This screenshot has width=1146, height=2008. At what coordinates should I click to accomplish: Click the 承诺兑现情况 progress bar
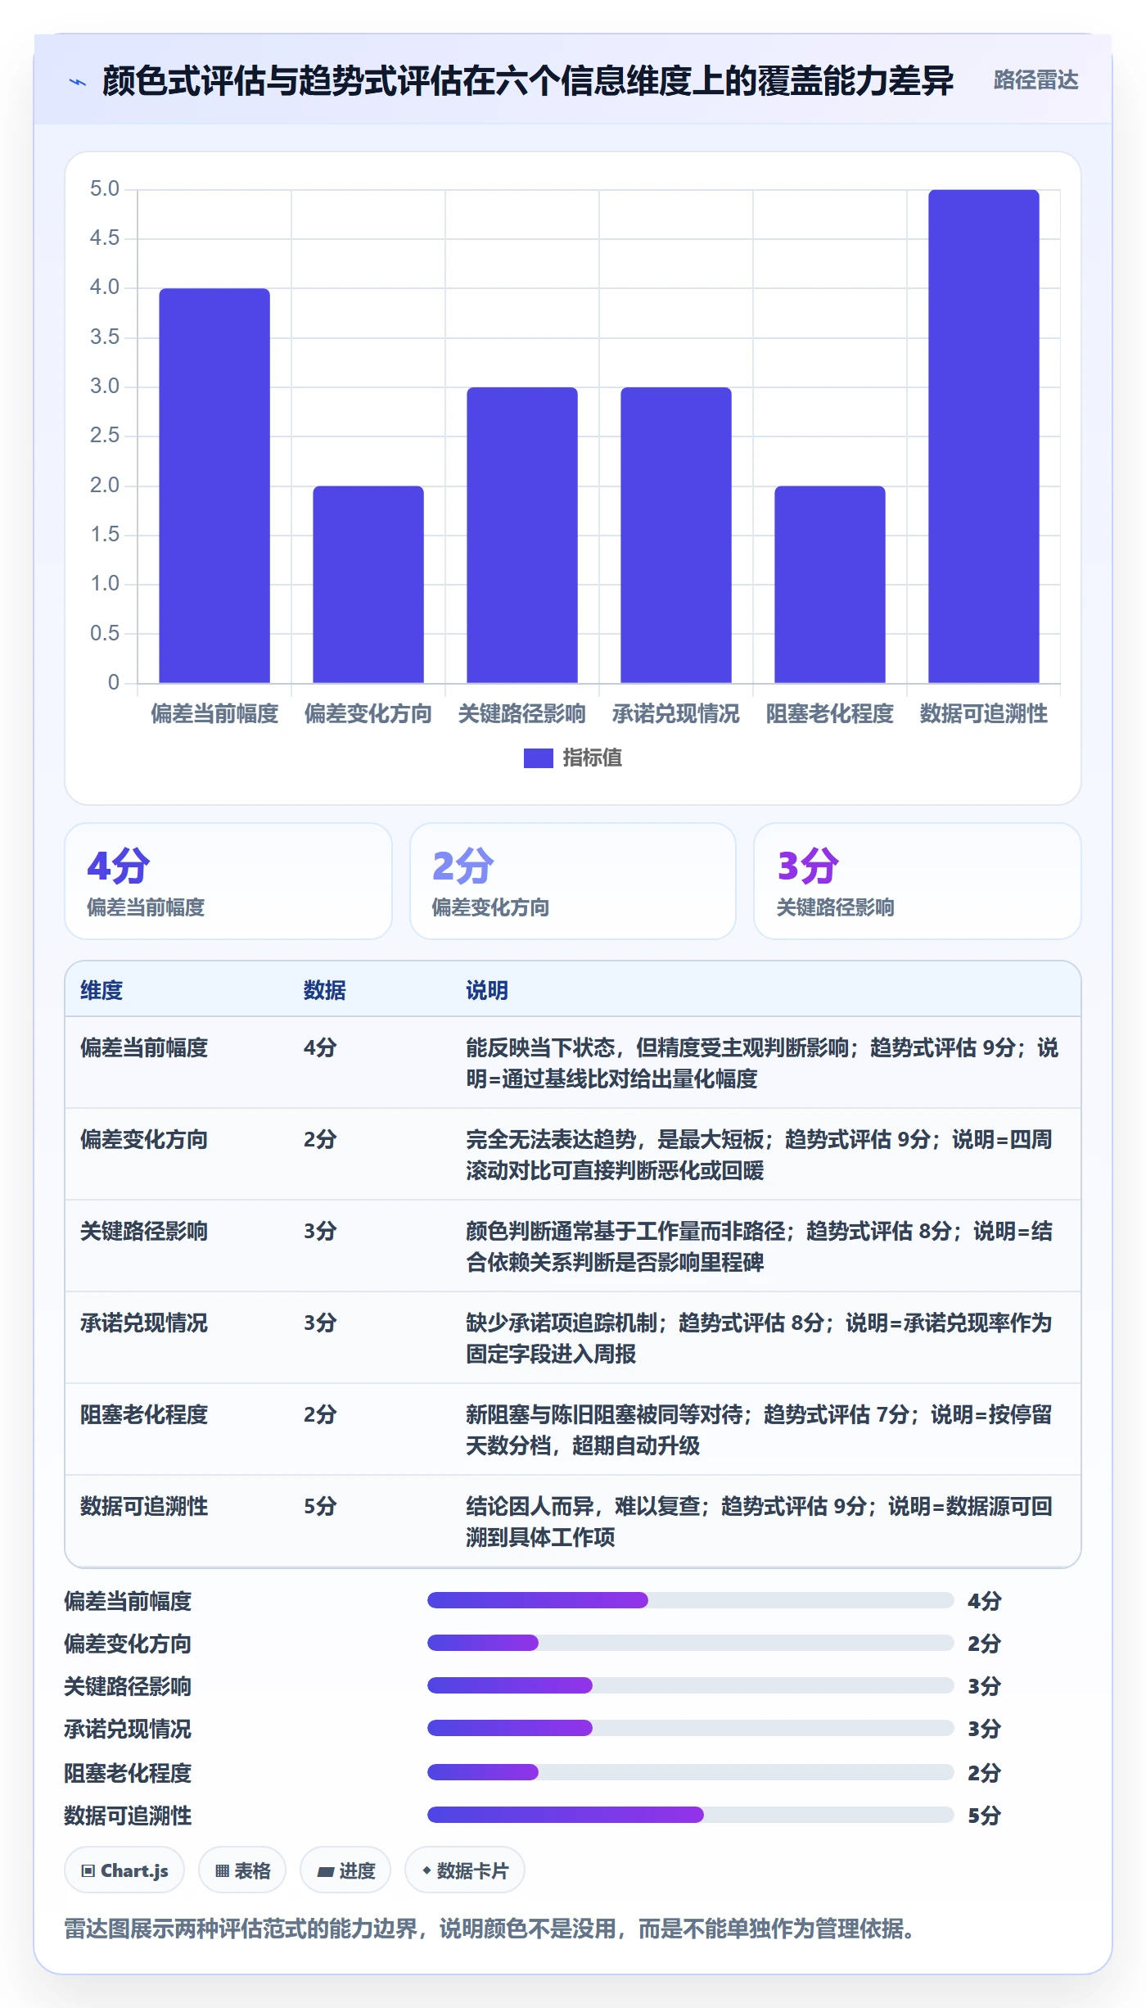690,1728
